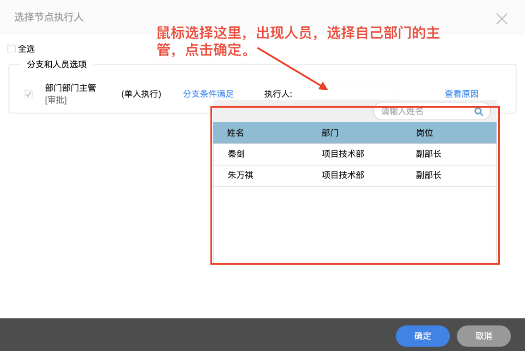Click the 取消 cancel button
Image resolution: width=525 pixels, height=351 pixels.
pos(483,336)
